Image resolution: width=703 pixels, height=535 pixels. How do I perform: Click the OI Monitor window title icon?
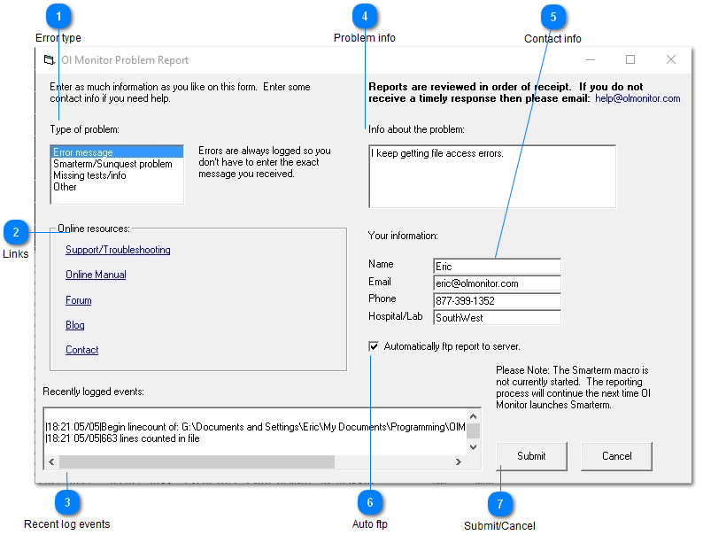49,59
